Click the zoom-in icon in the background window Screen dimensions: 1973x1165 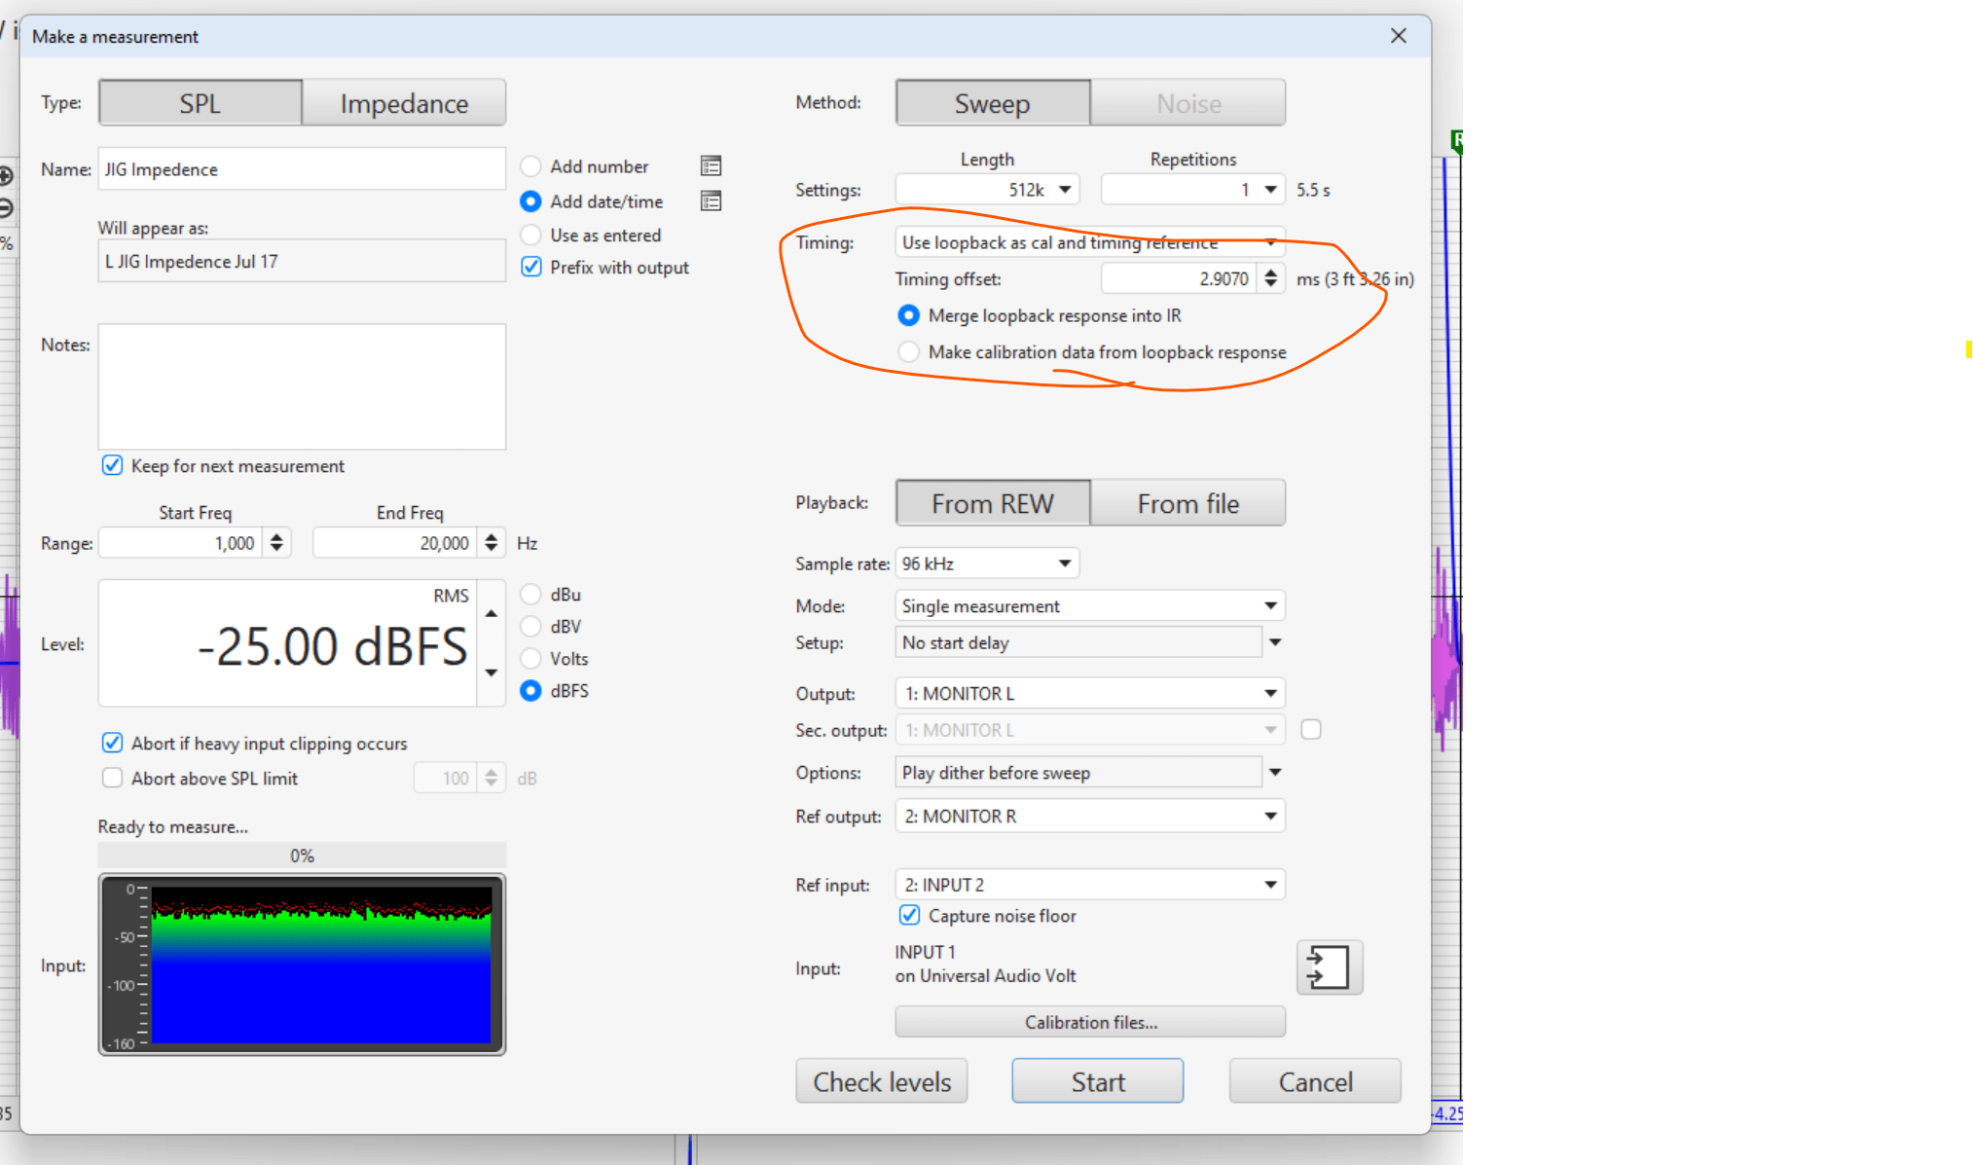6,176
